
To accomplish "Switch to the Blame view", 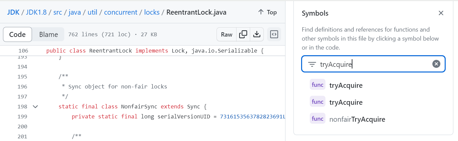I will point(48,34).
